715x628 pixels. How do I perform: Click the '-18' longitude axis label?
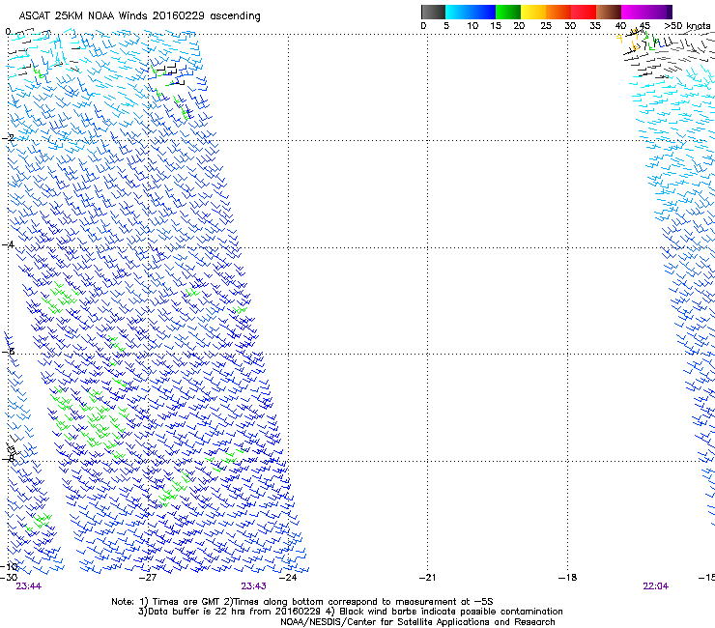click(567, 578)
